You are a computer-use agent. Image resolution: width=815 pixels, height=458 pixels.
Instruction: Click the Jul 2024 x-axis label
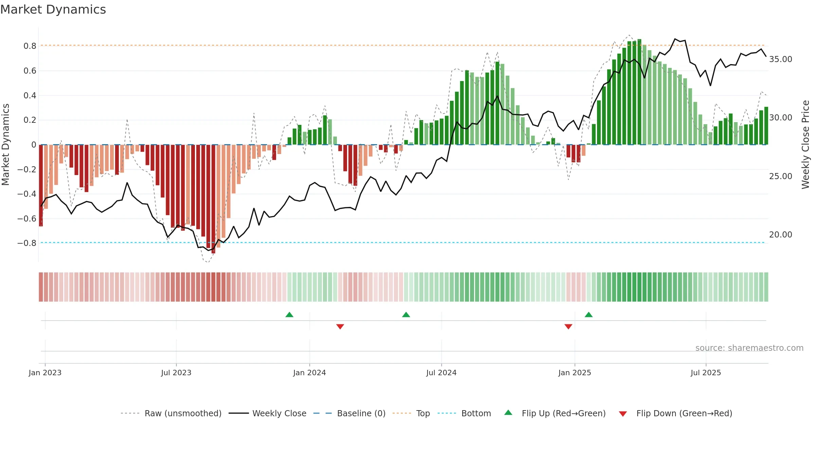tap(441, 373)
